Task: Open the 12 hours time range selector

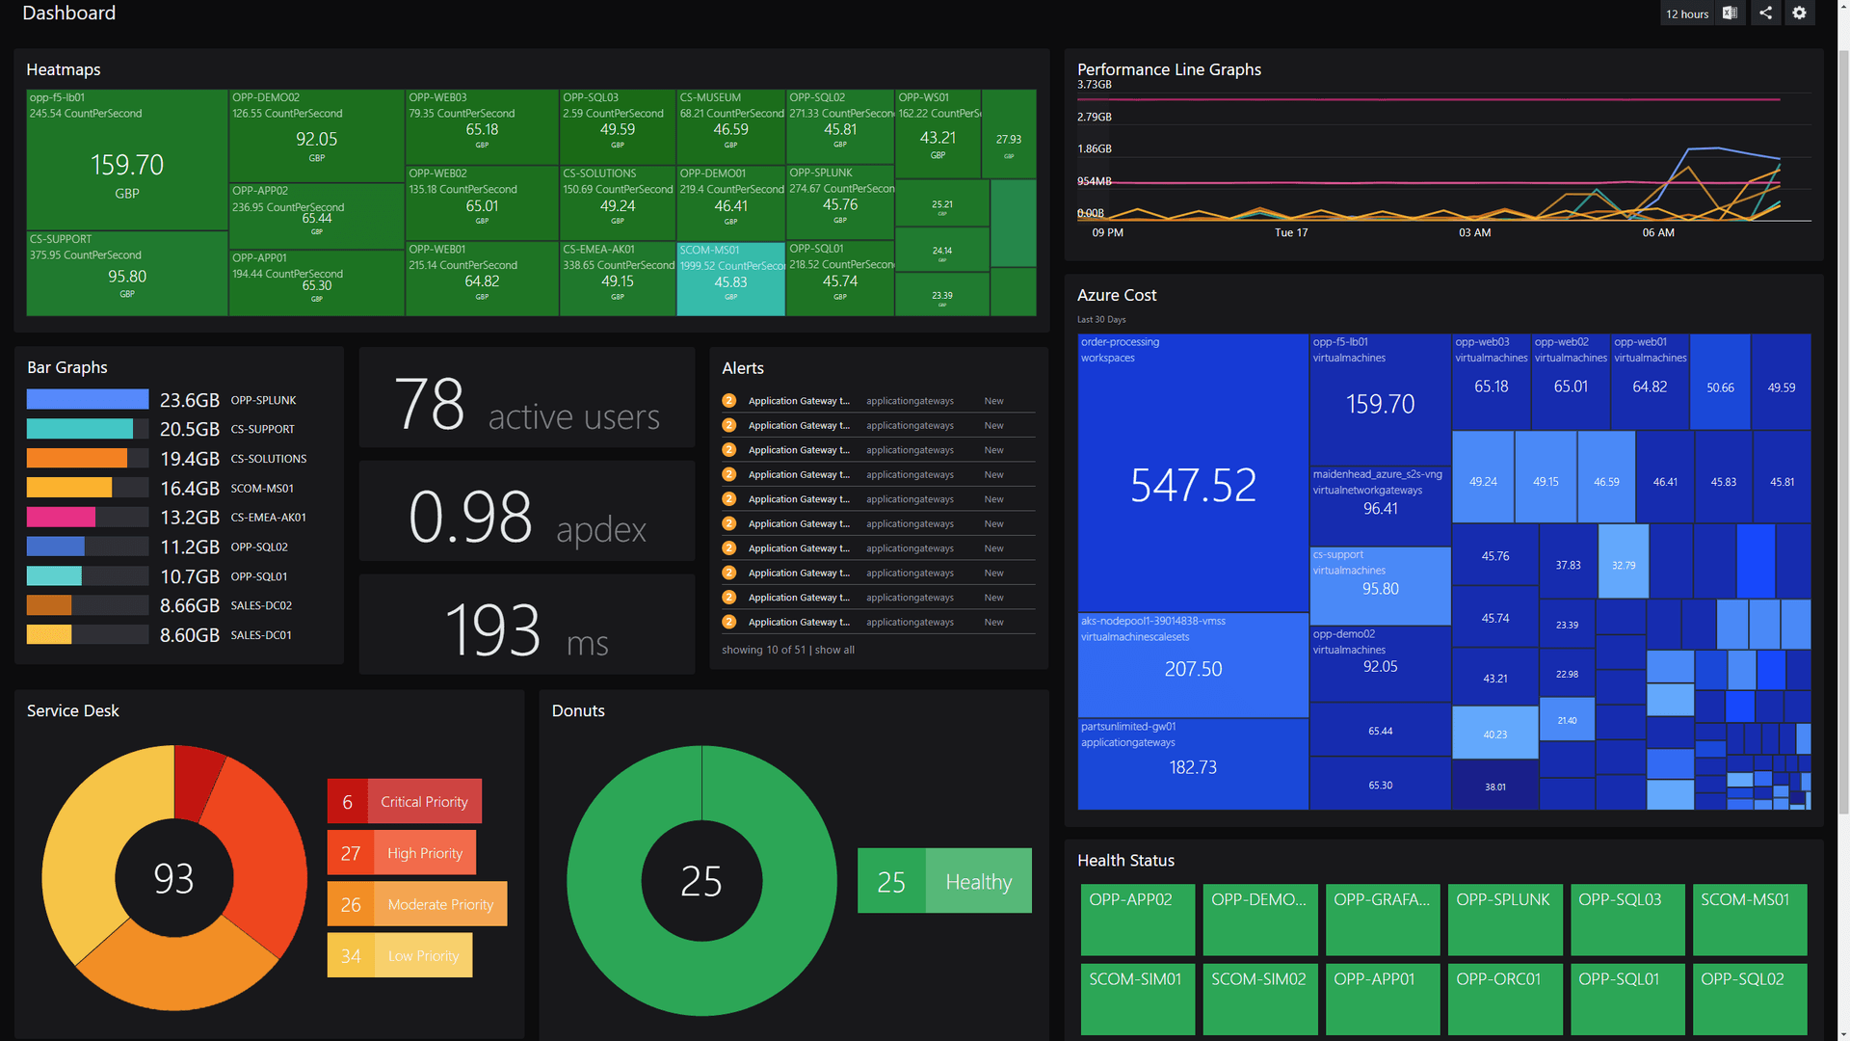Action: 1687,13
